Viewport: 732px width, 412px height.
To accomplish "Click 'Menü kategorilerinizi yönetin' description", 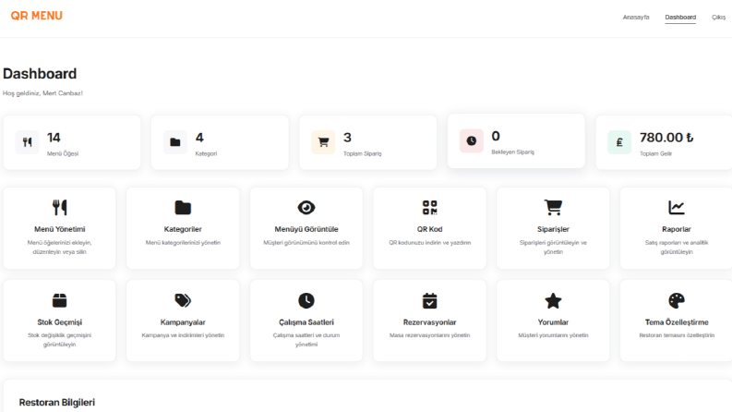I will point(183,243).
